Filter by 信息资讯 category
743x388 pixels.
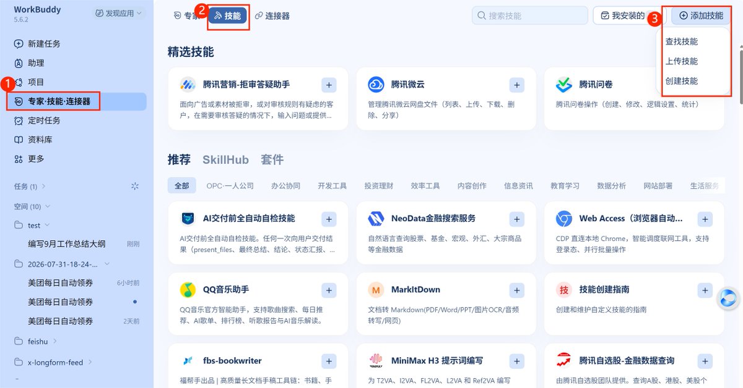pyautogui.click(x=518, y=185)
